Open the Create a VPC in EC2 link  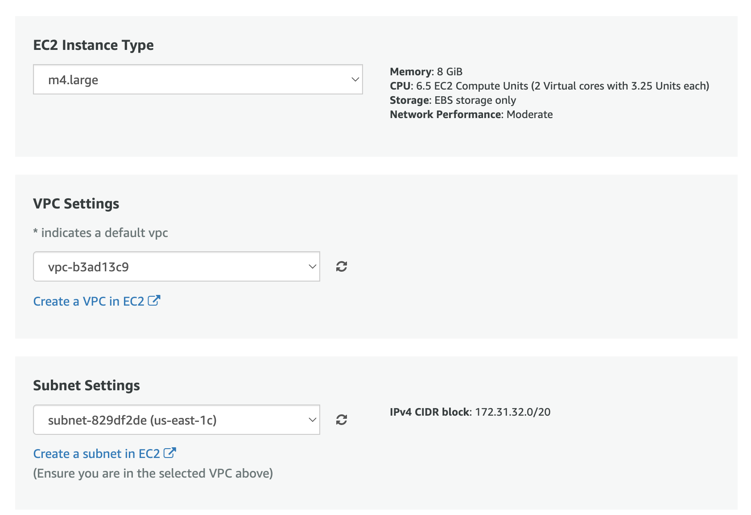coord(97,301)
